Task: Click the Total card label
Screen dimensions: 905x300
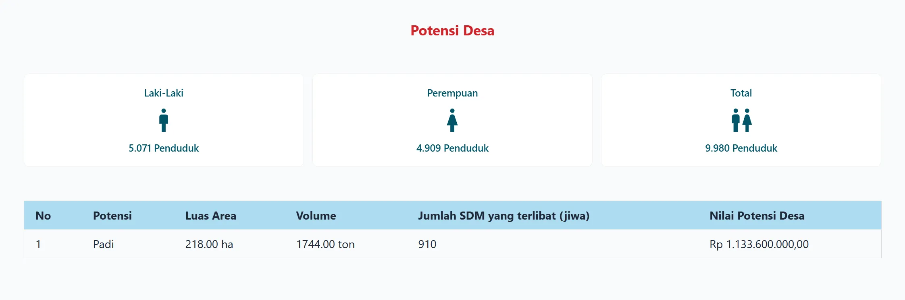Action: point(741,93)
